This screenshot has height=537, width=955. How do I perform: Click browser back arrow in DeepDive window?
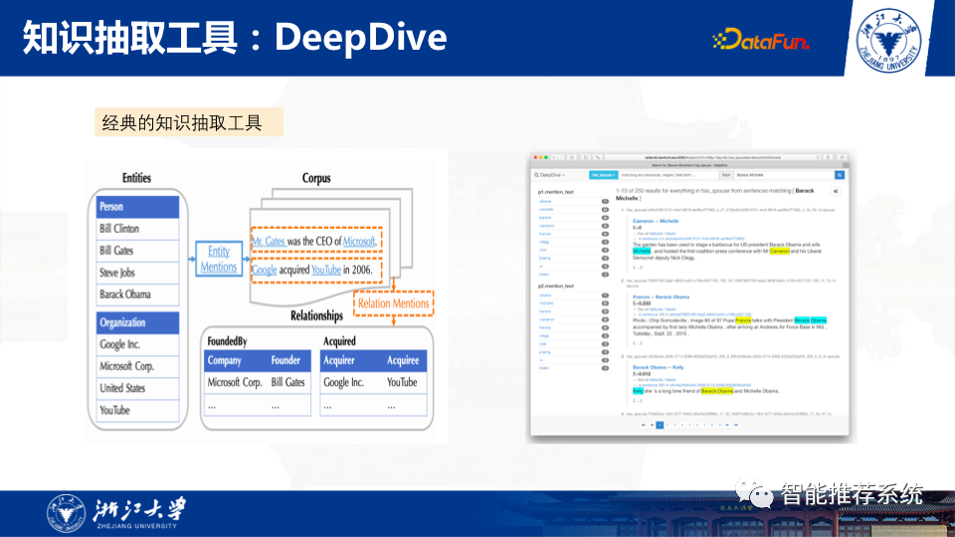coord(554,157)
